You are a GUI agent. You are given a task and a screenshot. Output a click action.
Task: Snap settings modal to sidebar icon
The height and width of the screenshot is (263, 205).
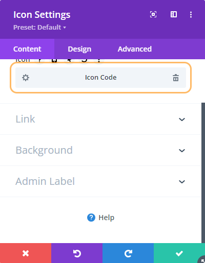(174, 14)
